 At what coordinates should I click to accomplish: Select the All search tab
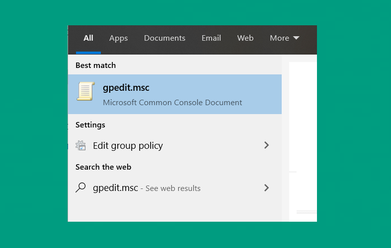point(88,38)
